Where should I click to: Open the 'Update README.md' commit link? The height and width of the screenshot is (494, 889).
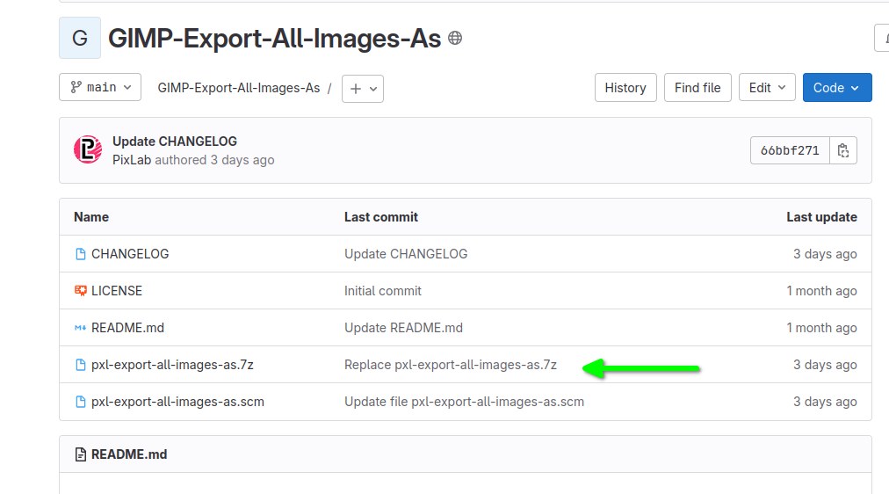point(404,328)
